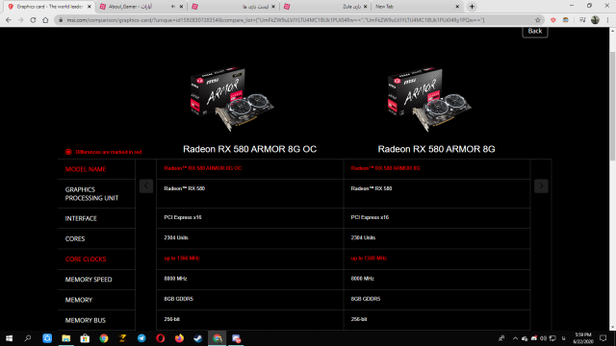Screen dimensions: 616x346
Task: Open Opera browser from the taskbar
Action: (161, 338)
